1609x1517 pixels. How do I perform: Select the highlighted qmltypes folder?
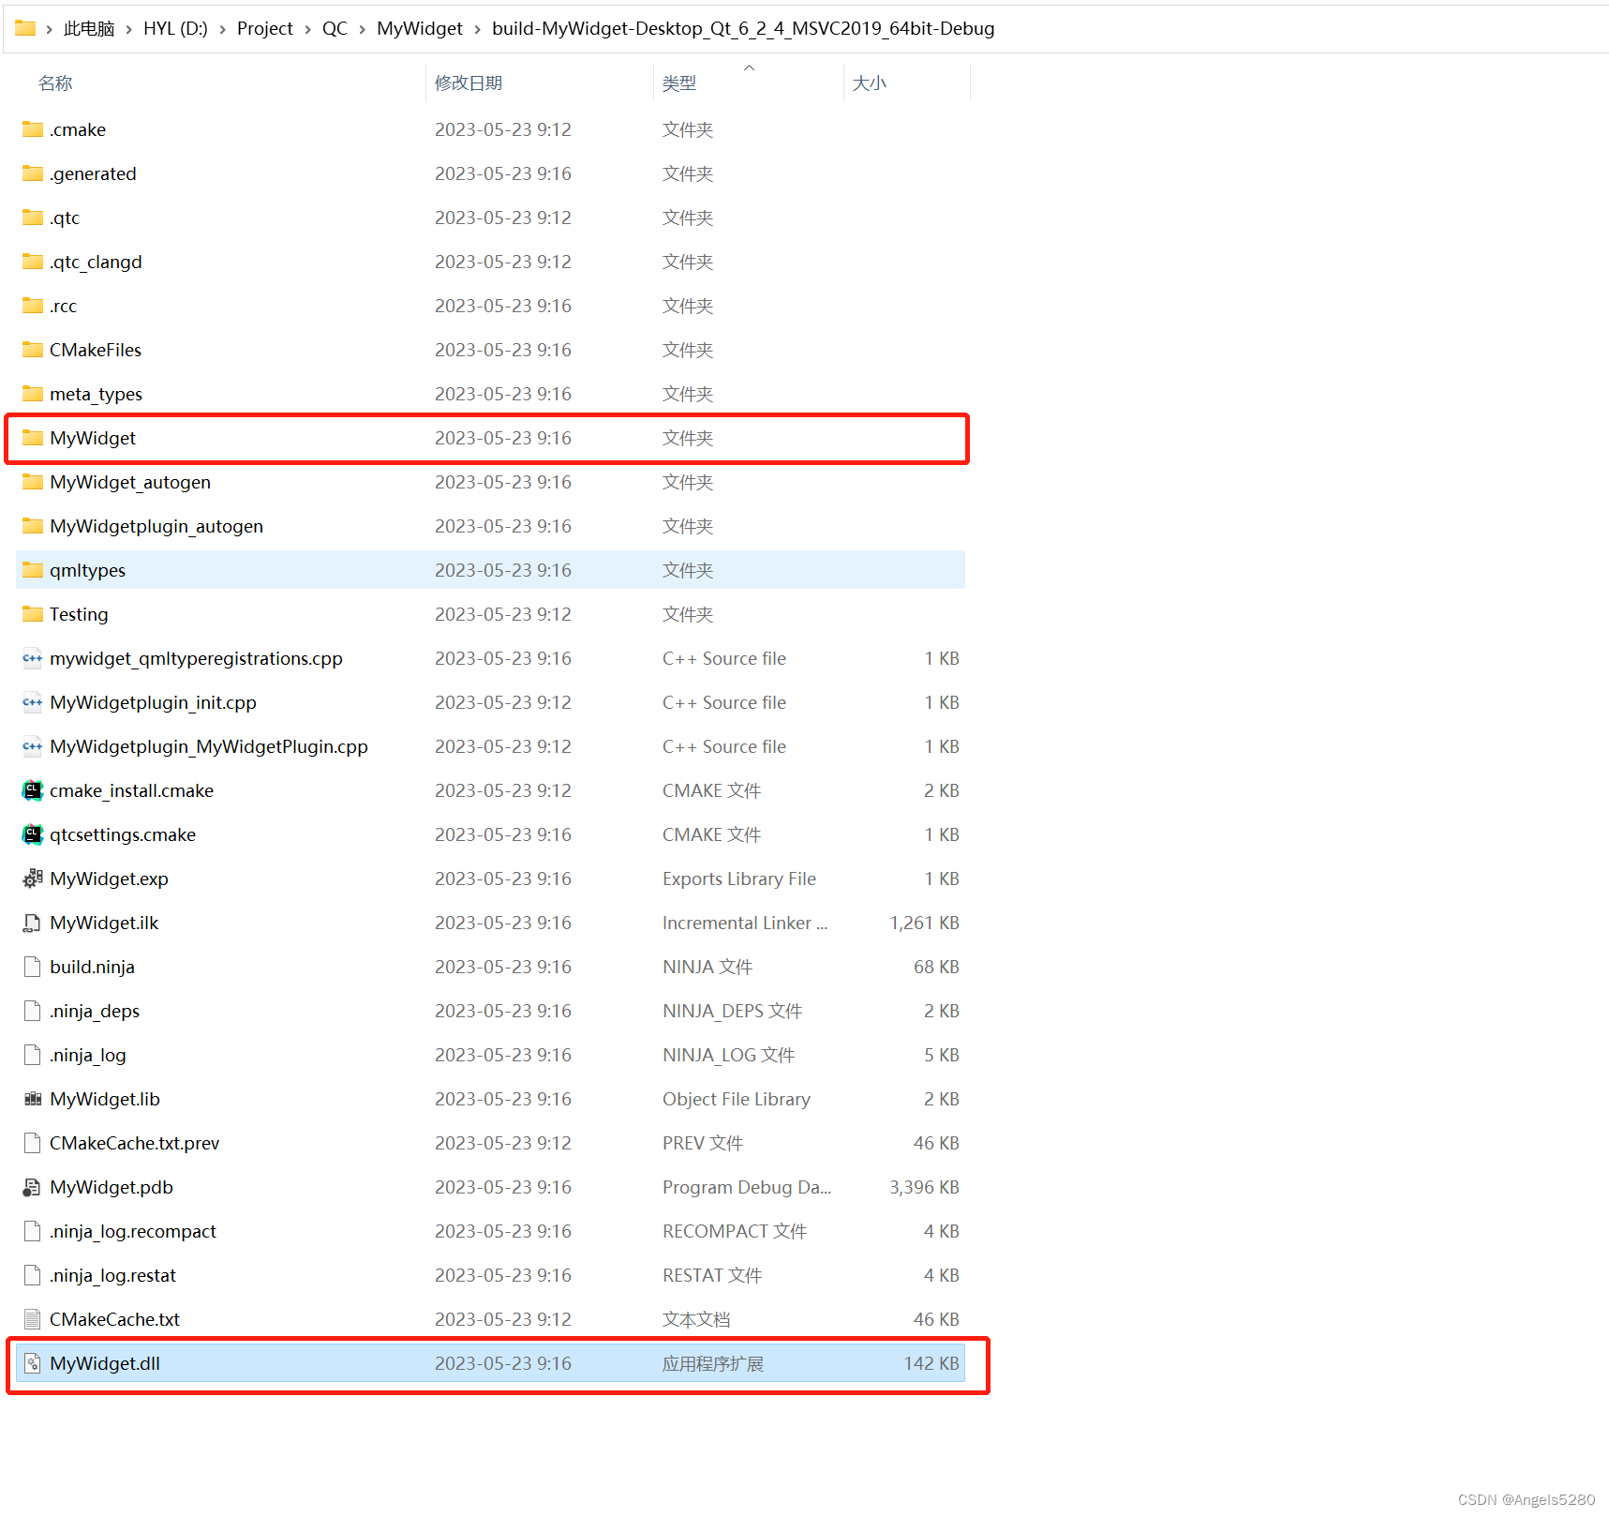(x=87, y=569)
